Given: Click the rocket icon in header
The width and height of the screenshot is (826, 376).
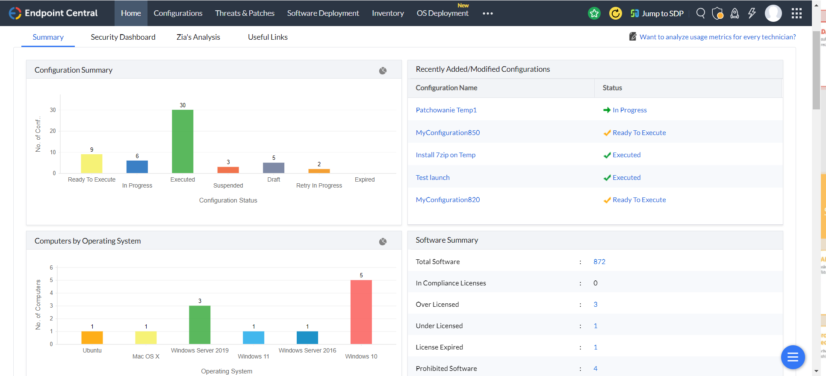Looking at the screenshot, I should coord(735,13).
